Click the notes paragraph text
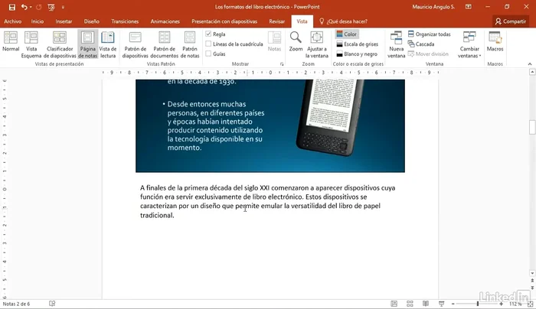Viewport: 536px width, 309px height. pyautogui.click(x=267, y=201)
